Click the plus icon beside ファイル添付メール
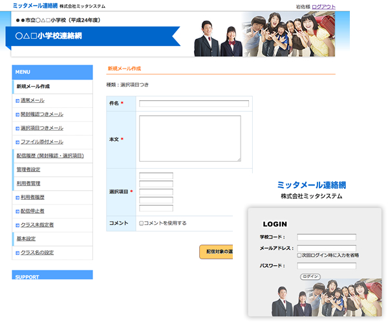The image size is (388, 324). point(17,142)
